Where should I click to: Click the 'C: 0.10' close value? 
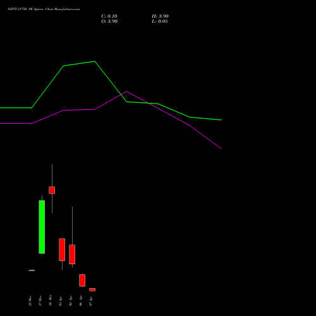tap(109, 16)
